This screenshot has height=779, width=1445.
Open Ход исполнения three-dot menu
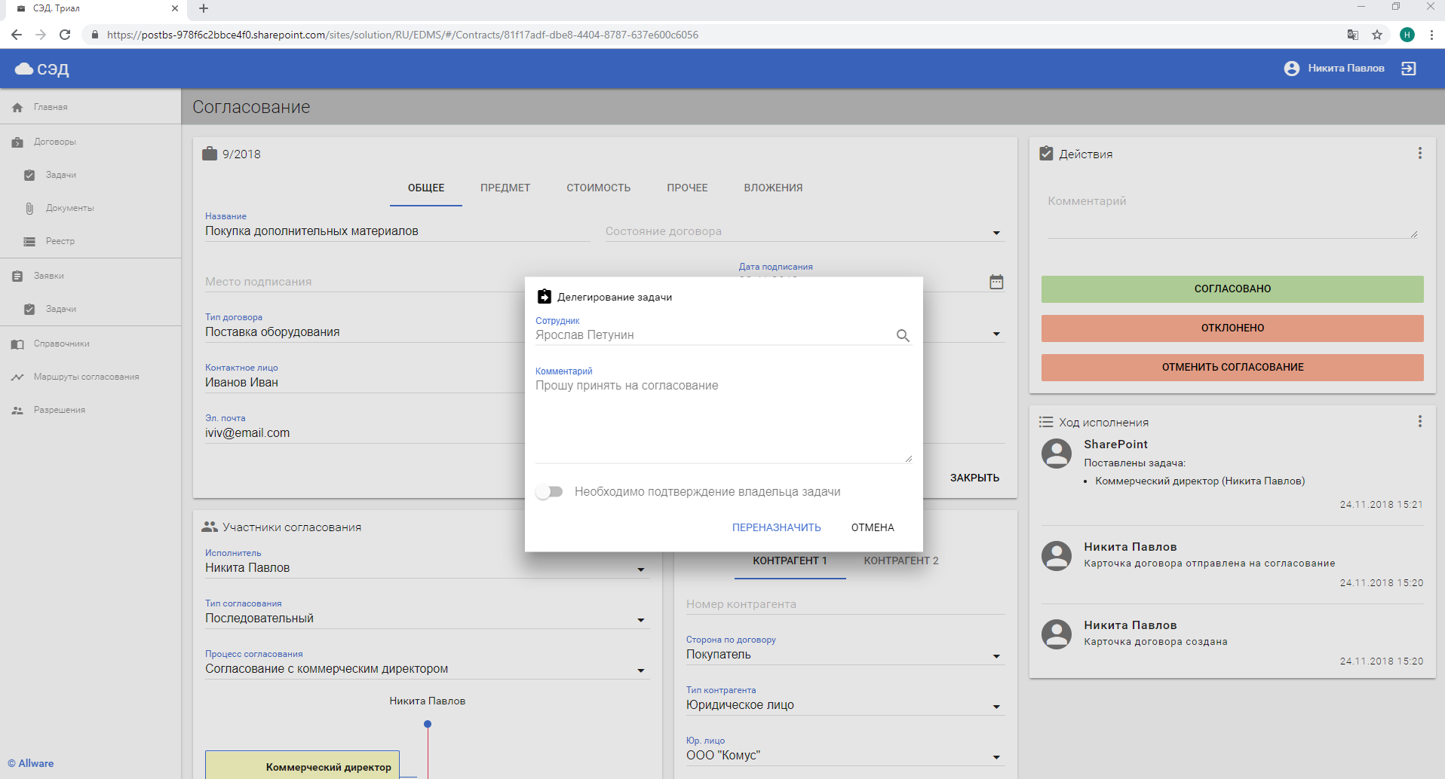(x=1419, y=422)
